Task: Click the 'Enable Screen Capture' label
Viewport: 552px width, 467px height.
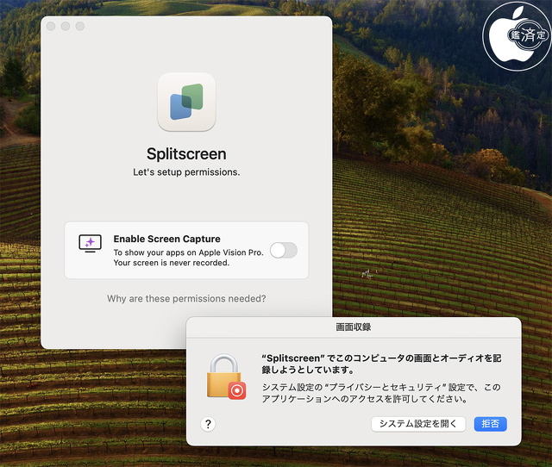Action: pos(166,240)
